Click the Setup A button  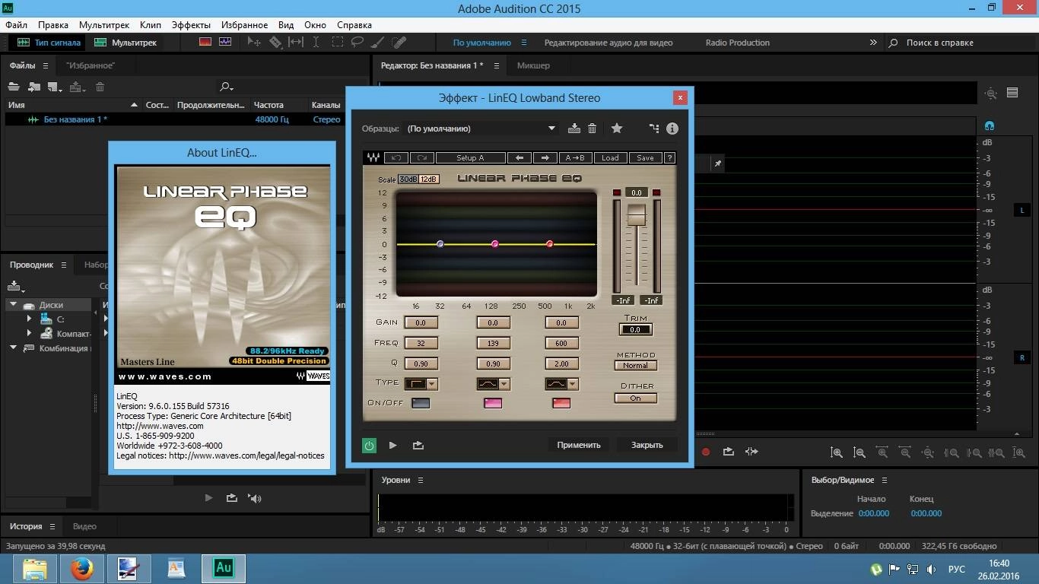pos(470,158)
